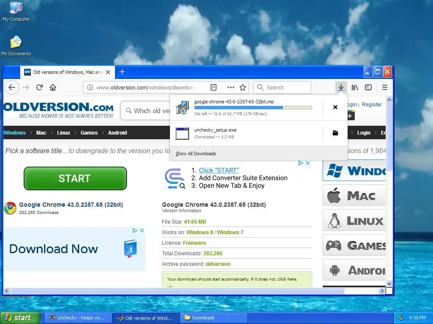Click the Chrome msi download progress bar
Image resolution: width=433 pixels, height=324 pixels.
click(253, 108)
